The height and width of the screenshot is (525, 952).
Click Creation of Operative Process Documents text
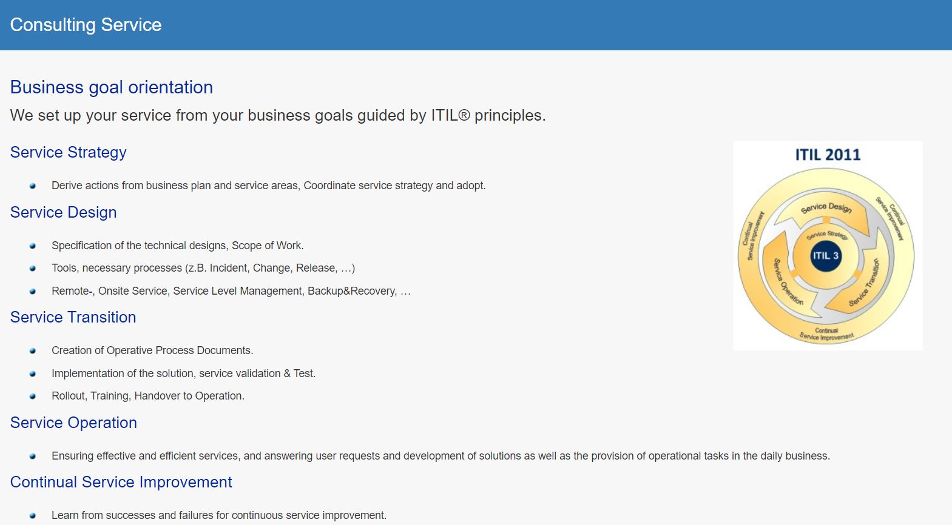click(x=152, y=350)
